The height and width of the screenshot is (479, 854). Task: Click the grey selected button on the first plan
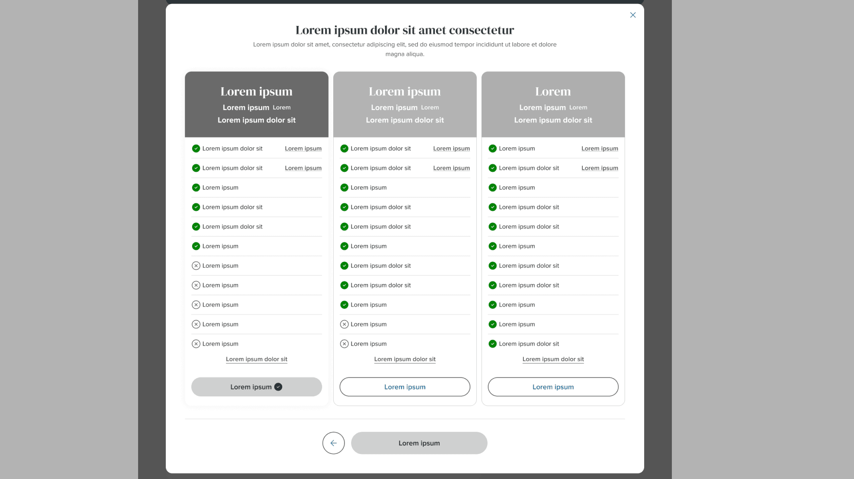pyautogui.click(x=257, y=387)
